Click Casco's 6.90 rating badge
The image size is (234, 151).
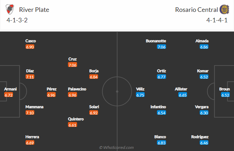30,47
